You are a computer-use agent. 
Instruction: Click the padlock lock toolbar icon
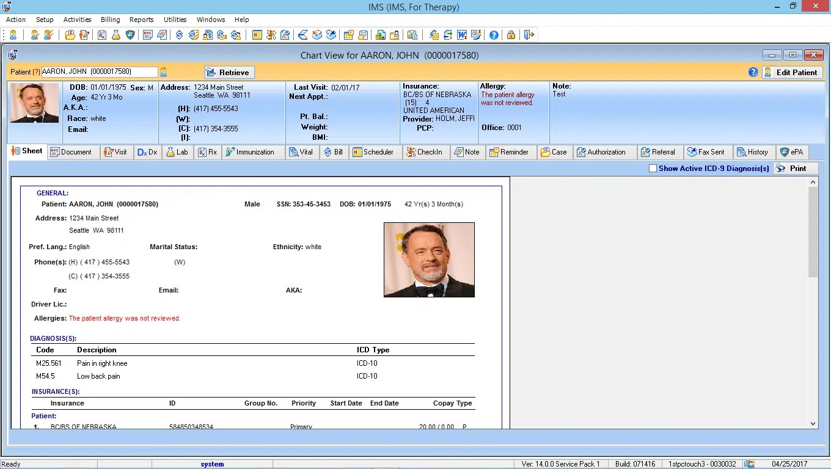[511, 35]
